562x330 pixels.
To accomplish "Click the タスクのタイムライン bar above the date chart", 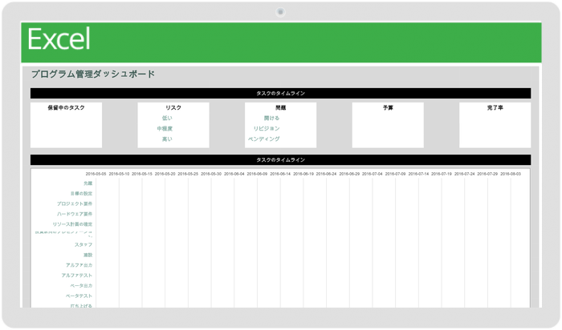I will [281, 160].
